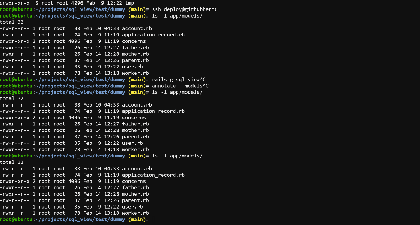
Task: Click the "(main)" branch label on the empty prompt
Action: [x=136, y=219]
